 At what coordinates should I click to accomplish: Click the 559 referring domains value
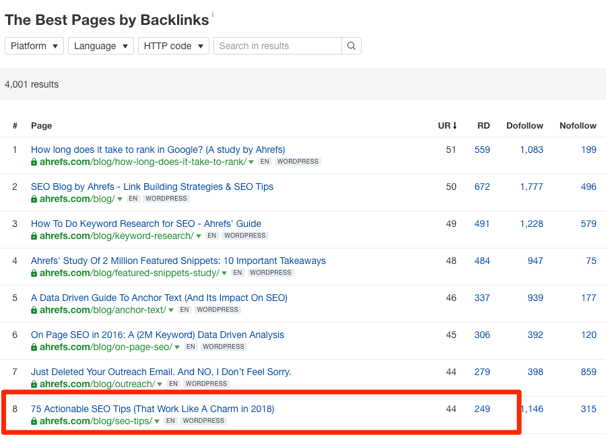(482, 149)
